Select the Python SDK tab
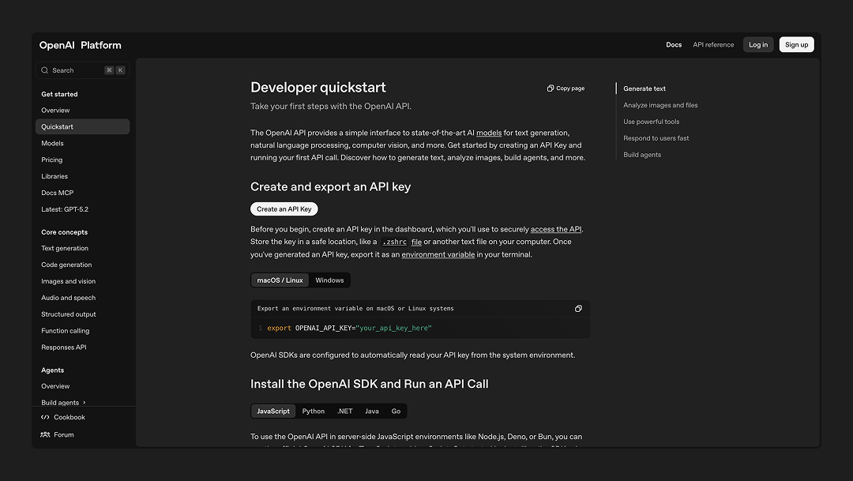 tap(314, 411)
